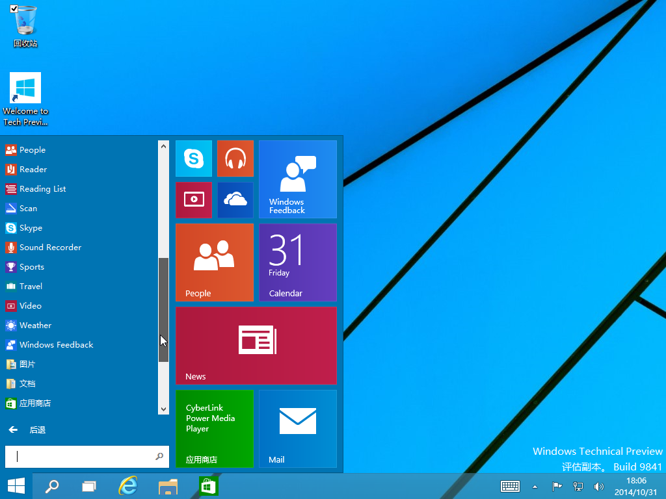Open the Windows Feedback tile

pyautogui.click(x=298, y=179)
